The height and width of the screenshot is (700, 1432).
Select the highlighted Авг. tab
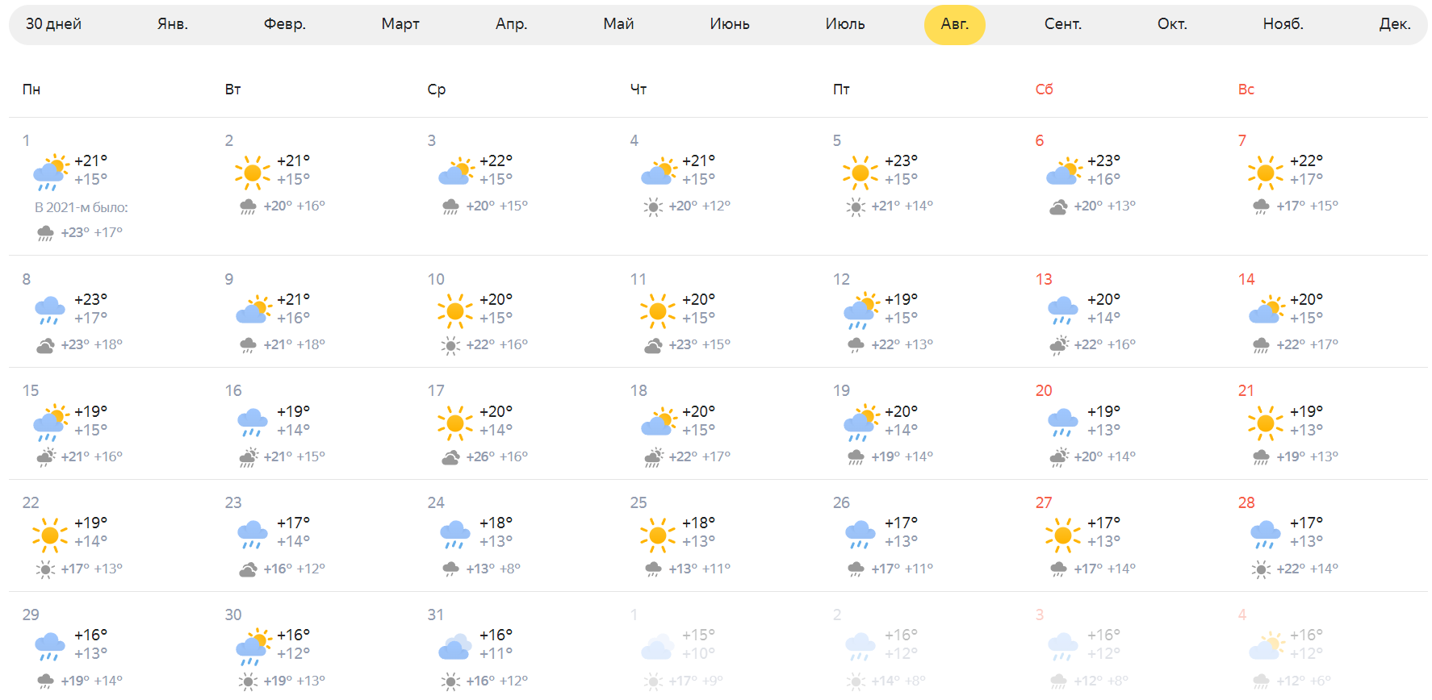pyautogui.click(x=955, y=25)
